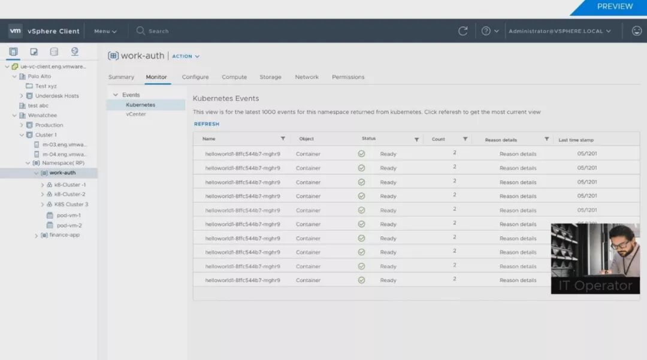Collapse the Namespace( RP) node
647x360 pixels.
pos(28,163)
